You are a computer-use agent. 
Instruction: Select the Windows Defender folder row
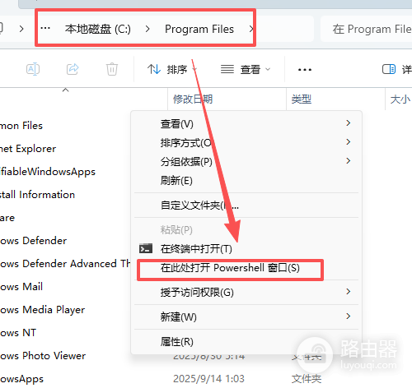(33, 241)
